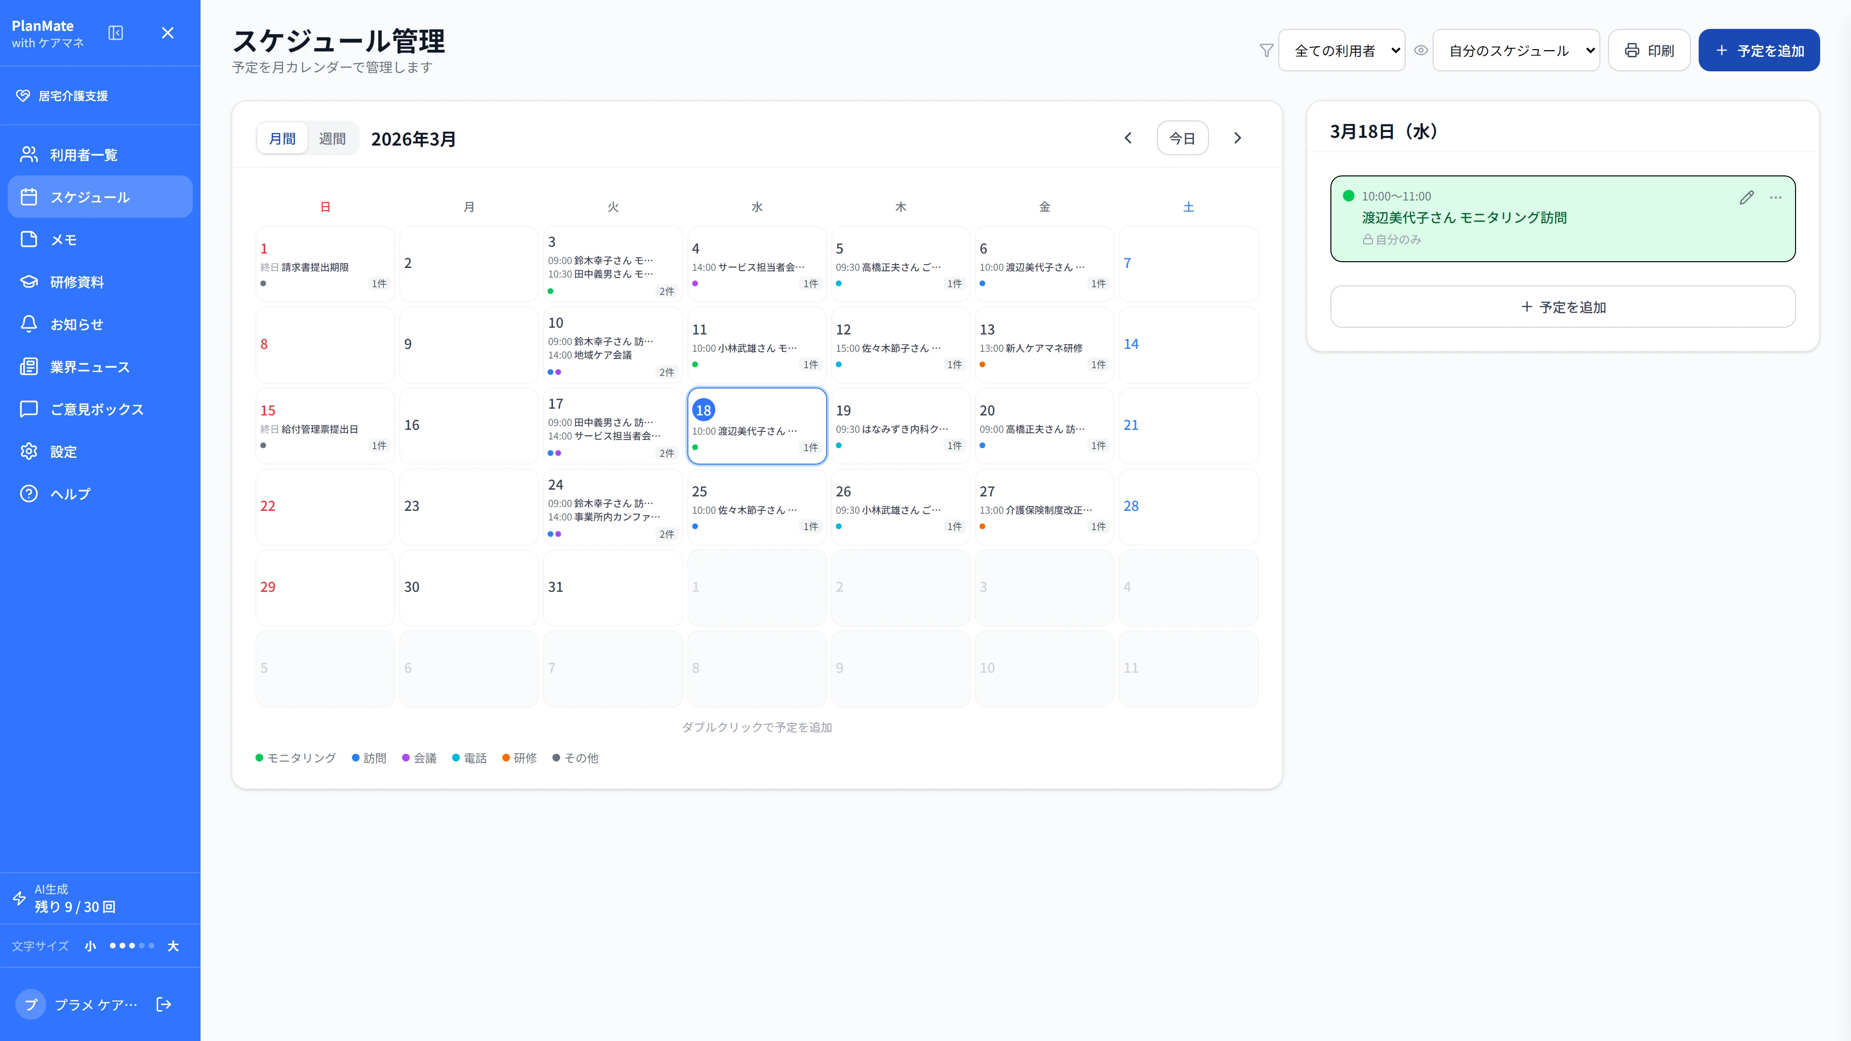Open the 全ての利用者 dropdown
This screenshot has height=1041, width=1851.
pyautogui.click(x=1341, y=50)
